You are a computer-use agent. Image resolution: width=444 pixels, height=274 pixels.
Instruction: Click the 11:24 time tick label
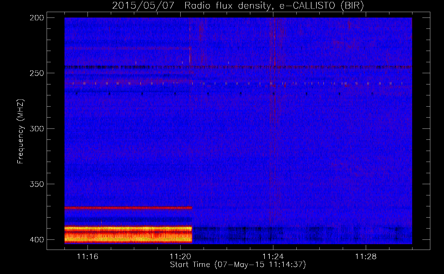pos(273,257)
